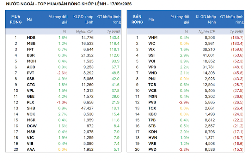The image size is (251, 161).
Task: Click the GEE stock code
Action: click(x=31, y=96)
